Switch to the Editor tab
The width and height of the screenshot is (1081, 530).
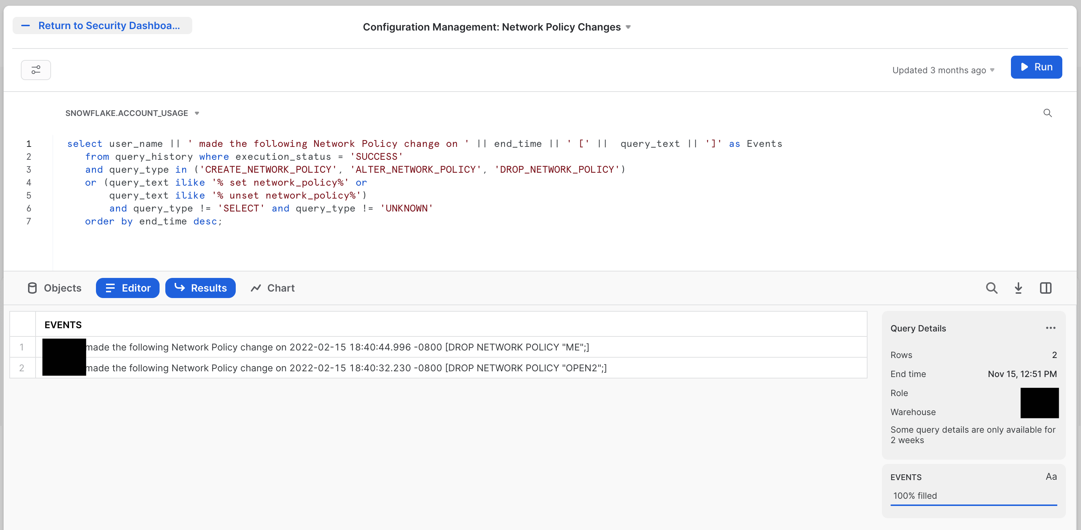point(127,288)
